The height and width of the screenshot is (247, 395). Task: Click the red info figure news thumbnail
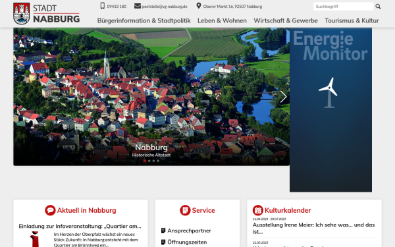click(35, 239)
